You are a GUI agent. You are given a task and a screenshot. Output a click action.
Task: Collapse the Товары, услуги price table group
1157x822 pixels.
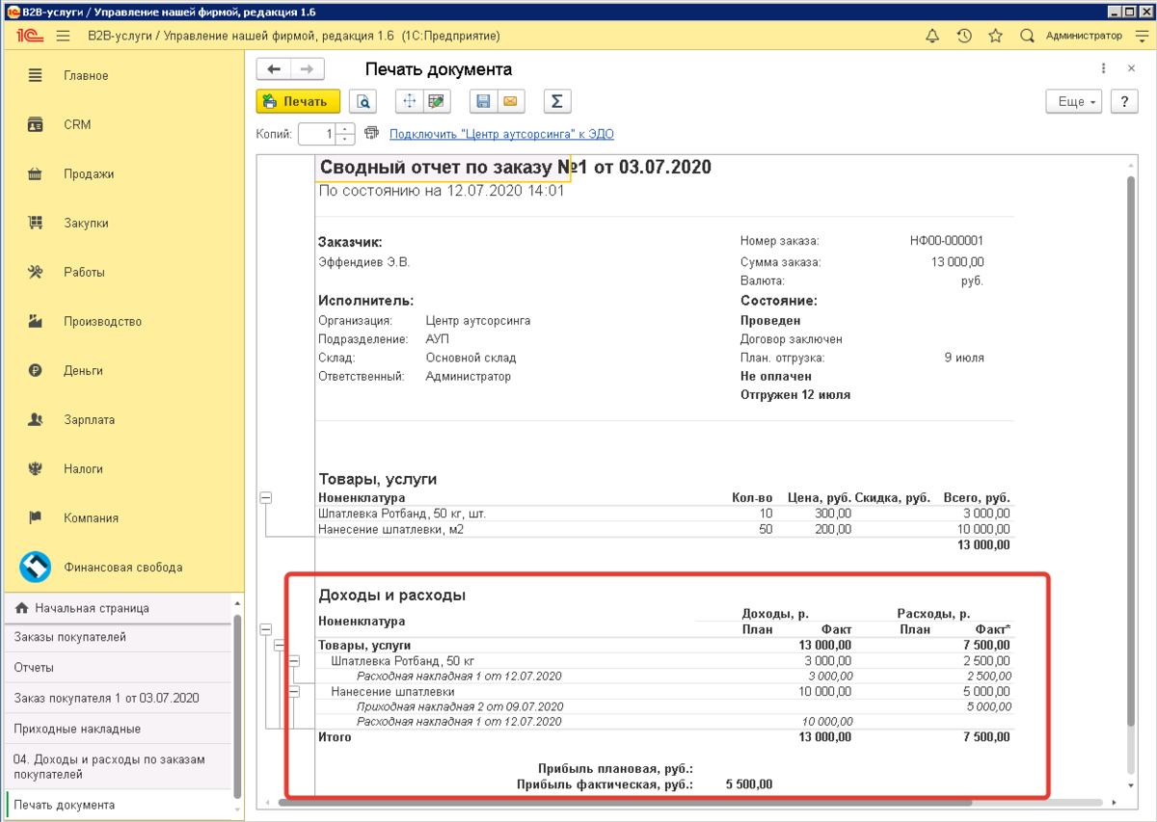click(266, 497)
